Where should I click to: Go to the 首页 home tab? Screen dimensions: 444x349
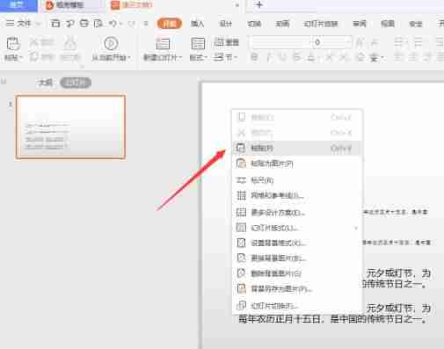tap(18, 5)
